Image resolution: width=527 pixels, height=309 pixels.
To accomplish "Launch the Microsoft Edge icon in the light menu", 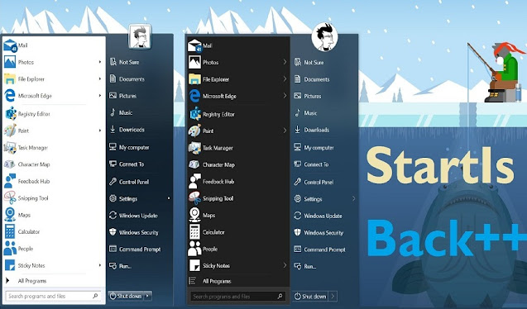I will pos(10,96).
